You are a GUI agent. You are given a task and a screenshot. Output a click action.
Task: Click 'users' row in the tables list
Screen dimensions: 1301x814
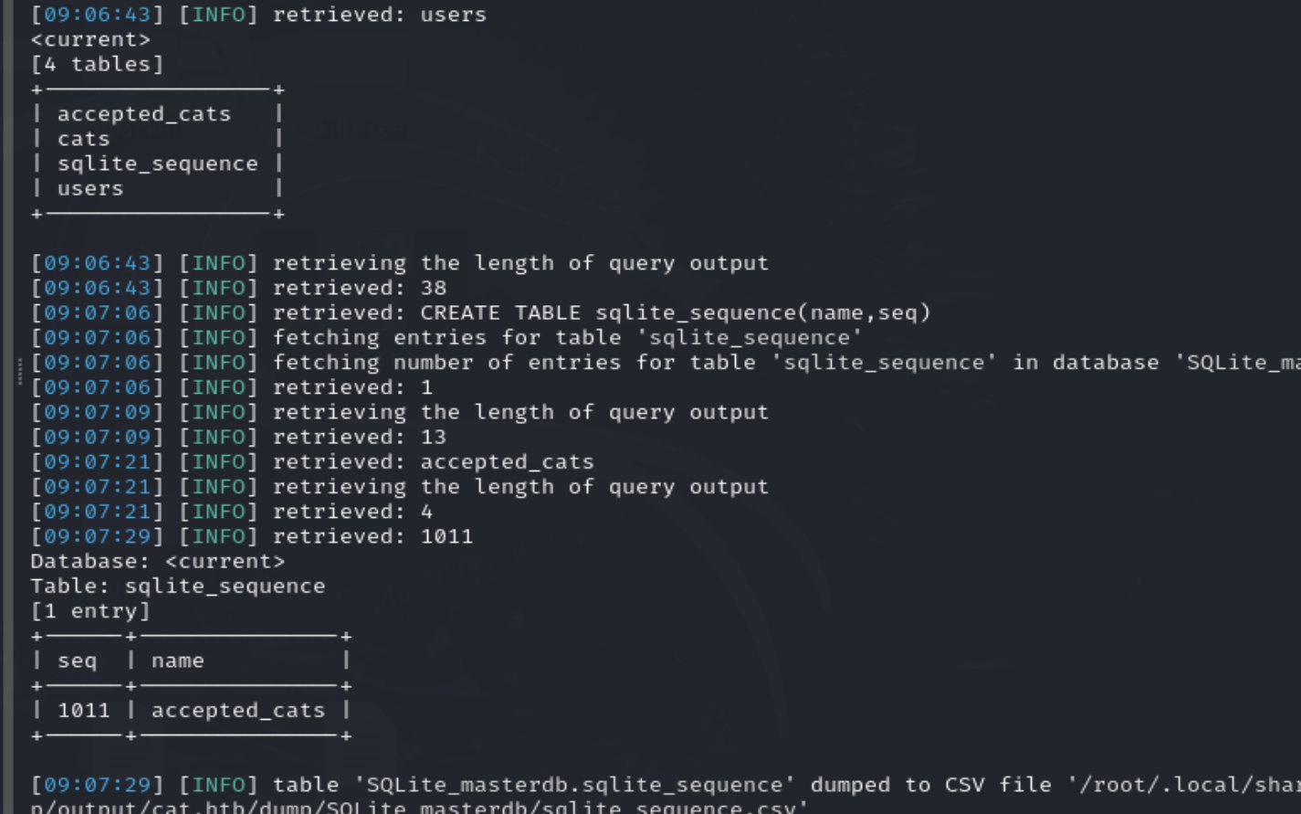tap(89, 188)
